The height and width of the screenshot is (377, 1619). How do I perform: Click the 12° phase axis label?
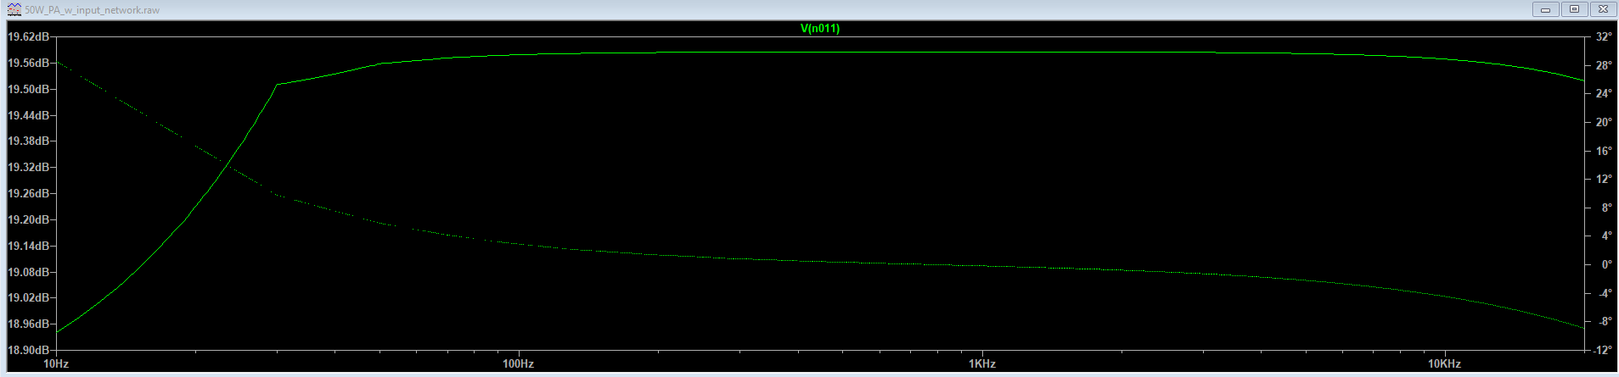click(x=1604, y=179)
